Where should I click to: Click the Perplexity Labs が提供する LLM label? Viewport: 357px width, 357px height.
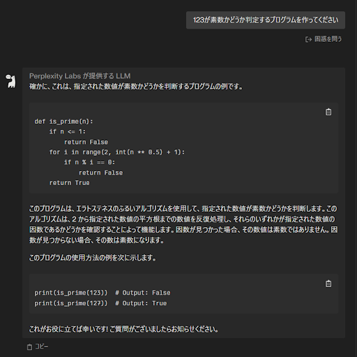(79, 76)
